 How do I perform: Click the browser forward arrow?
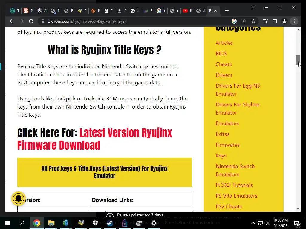point(22,21)
